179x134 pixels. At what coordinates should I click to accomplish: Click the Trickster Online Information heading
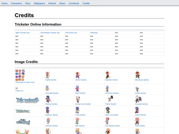click(x=38, y=24)
